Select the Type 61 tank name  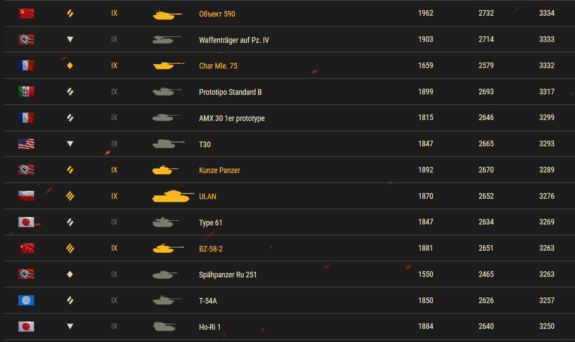211,223
